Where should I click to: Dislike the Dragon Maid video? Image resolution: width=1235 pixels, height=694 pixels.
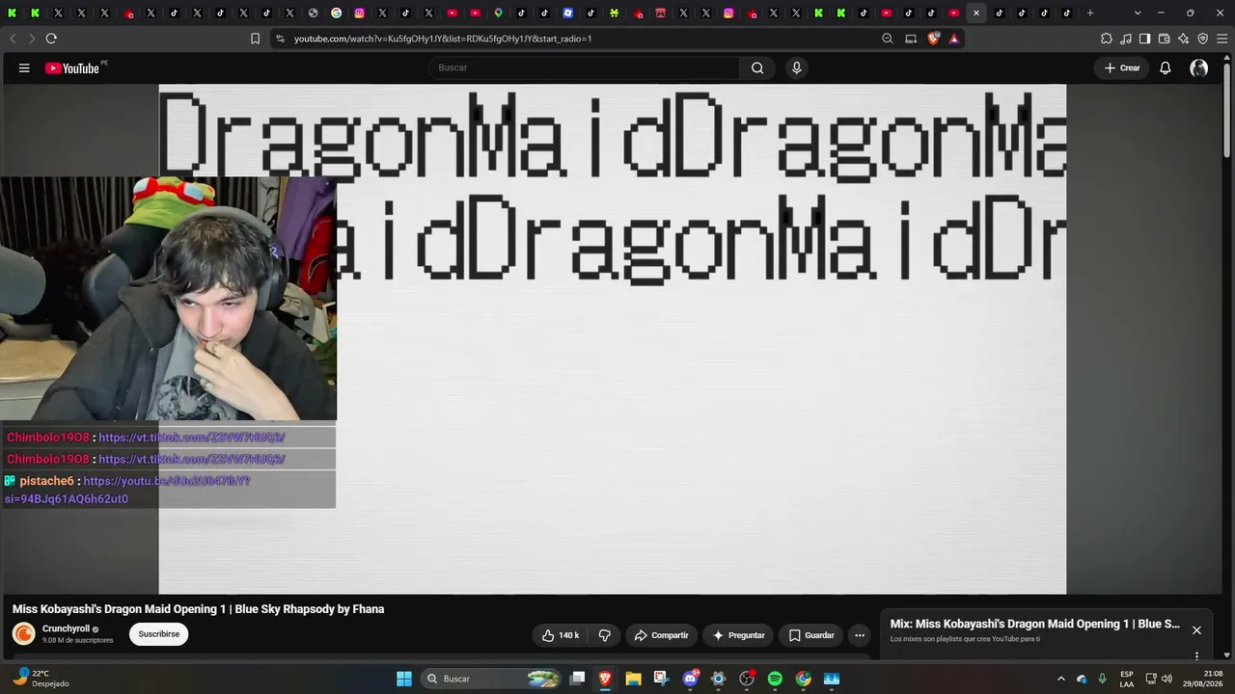click(605, 635)
